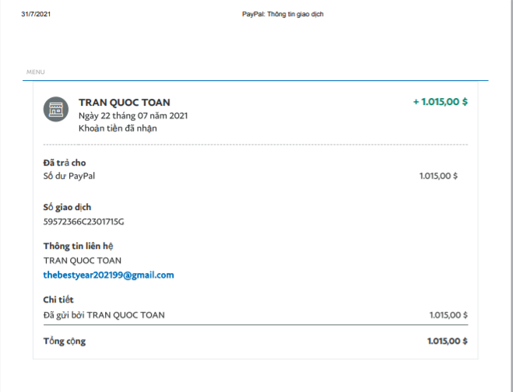Select transaction ID 59572366C2301715G

[x=83, y=222]
